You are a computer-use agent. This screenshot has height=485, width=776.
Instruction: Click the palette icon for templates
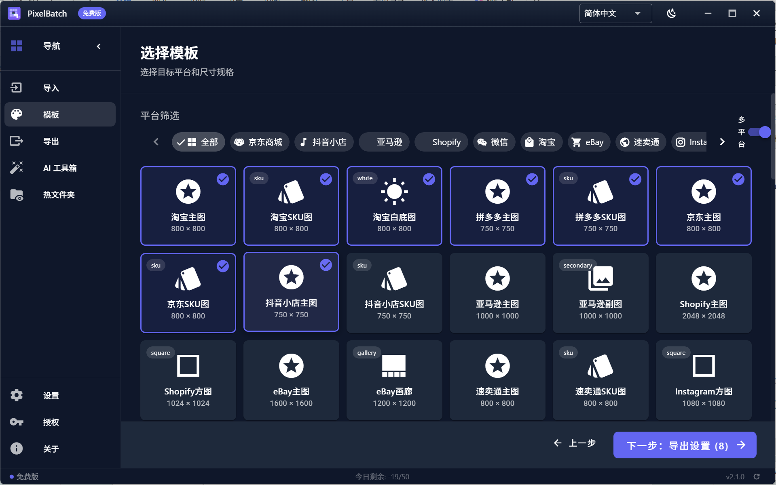coord(17,114)
